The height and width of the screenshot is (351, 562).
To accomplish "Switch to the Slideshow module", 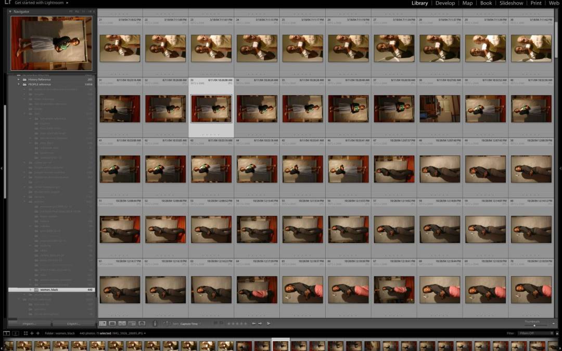I will click(511, 3).
